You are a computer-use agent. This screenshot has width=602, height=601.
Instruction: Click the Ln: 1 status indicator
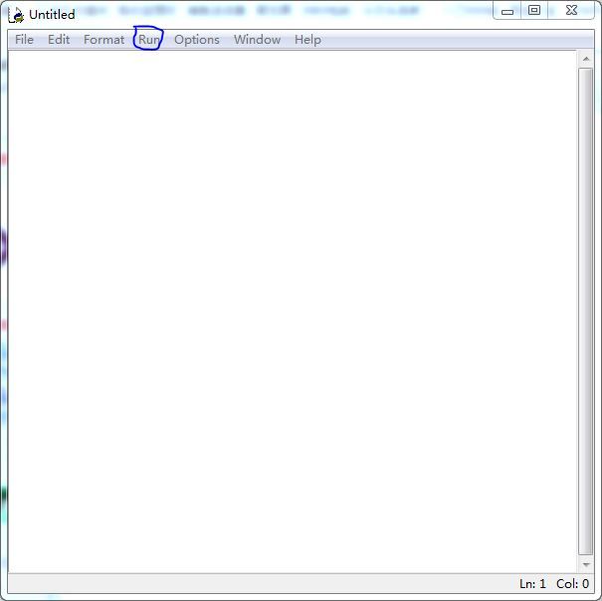point(532,584)
